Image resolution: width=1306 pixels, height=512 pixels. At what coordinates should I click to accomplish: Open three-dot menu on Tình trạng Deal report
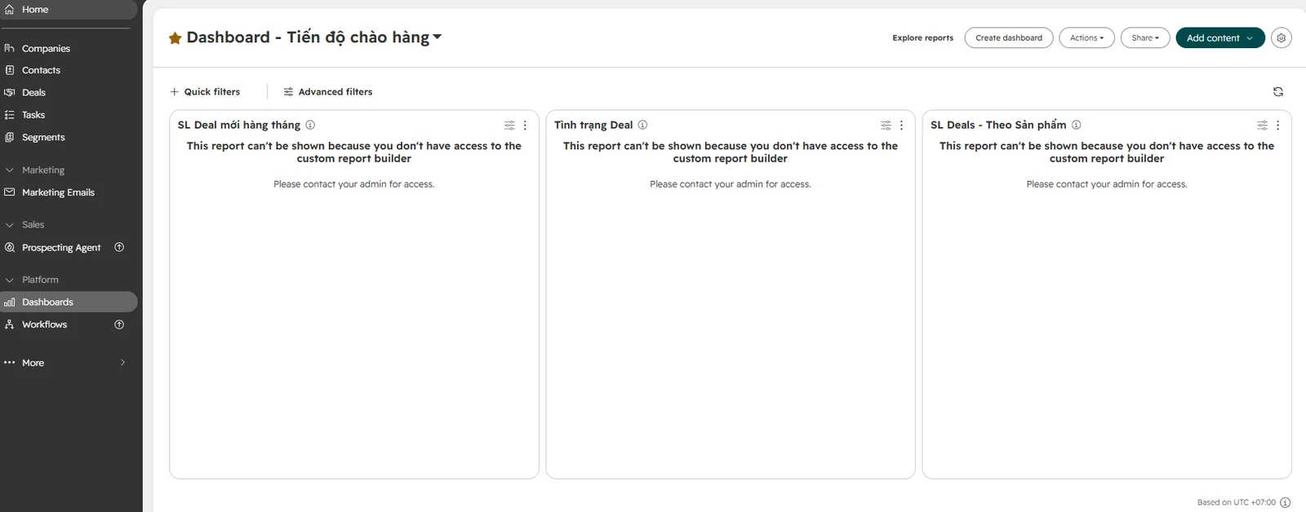[901, 126]
